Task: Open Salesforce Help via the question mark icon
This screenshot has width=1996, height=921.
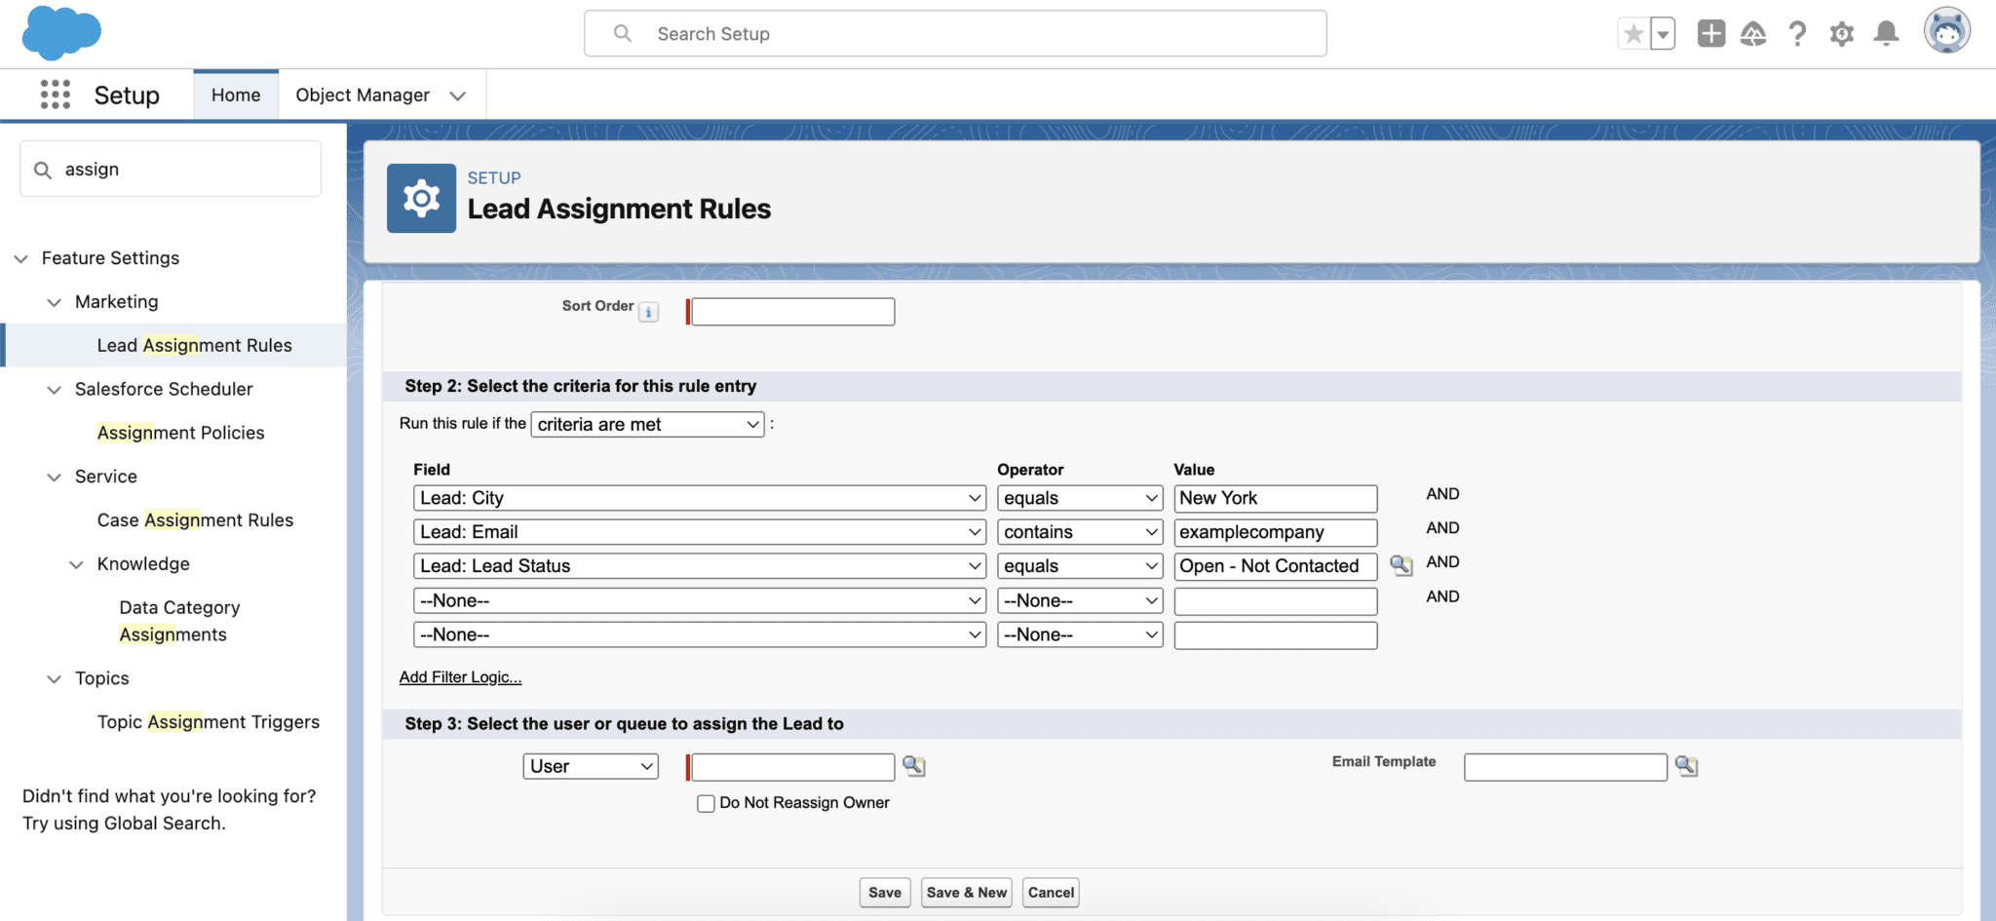Action: pyautogui.click(x=1798, y=32)
